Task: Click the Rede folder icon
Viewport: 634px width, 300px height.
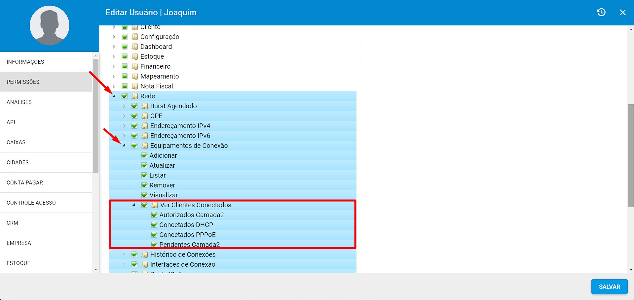Action: pyautogui.click(x=135, y=96)
